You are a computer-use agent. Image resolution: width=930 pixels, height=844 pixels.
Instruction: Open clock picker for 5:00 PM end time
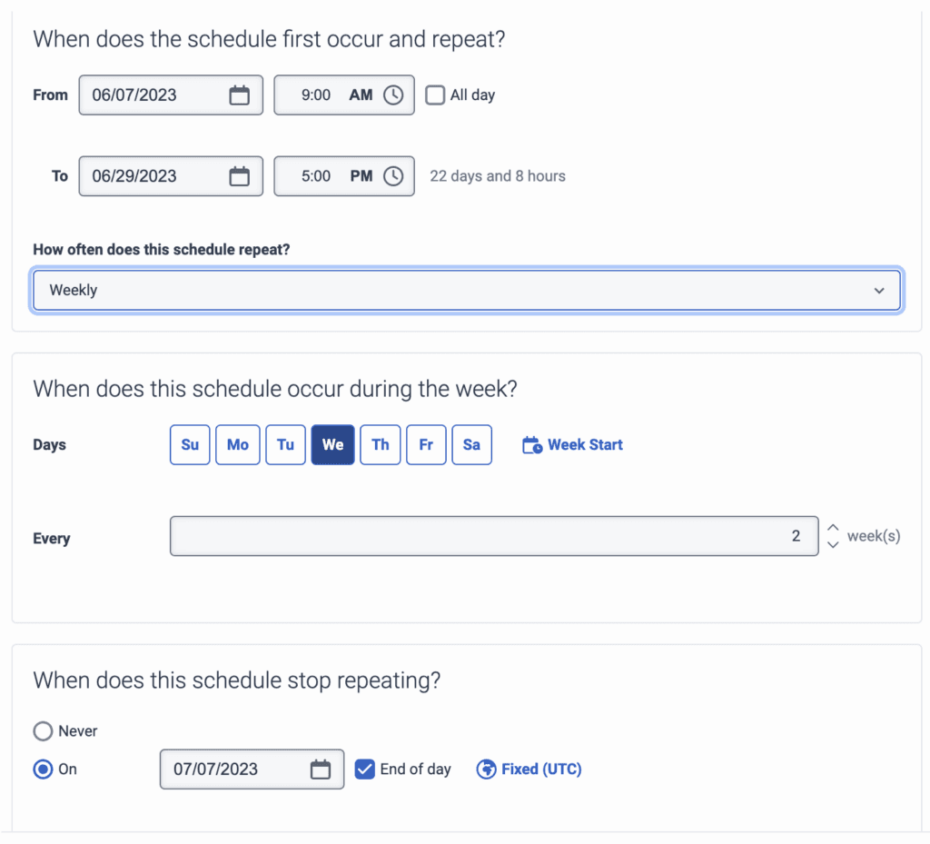tap(392, 176)
